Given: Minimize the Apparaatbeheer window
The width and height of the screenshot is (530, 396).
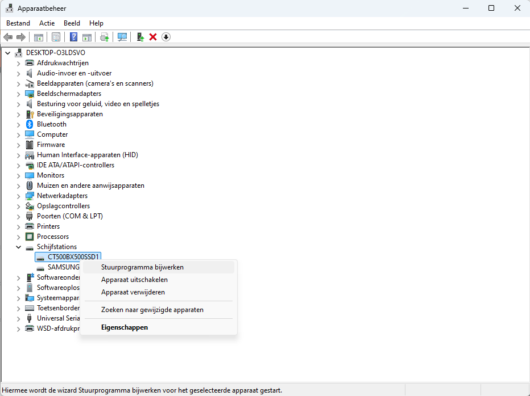Looking at the screenshot, I should pyautogui.click(x=466, y=8).
